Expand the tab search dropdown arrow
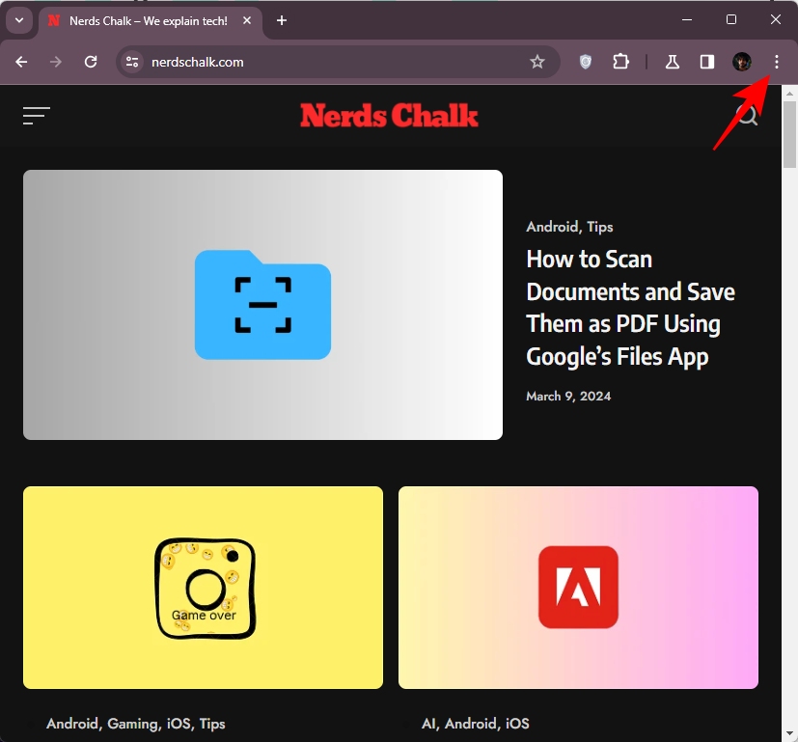This screenshot has width=798, height=742. click(18, 20)
